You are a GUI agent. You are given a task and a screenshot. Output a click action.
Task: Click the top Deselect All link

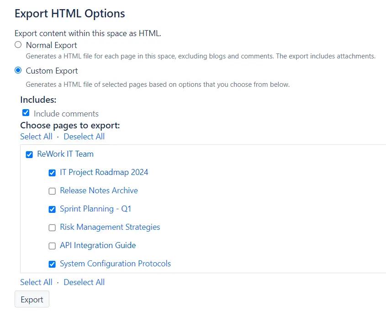pyautogui.click(x=84, y=136)
